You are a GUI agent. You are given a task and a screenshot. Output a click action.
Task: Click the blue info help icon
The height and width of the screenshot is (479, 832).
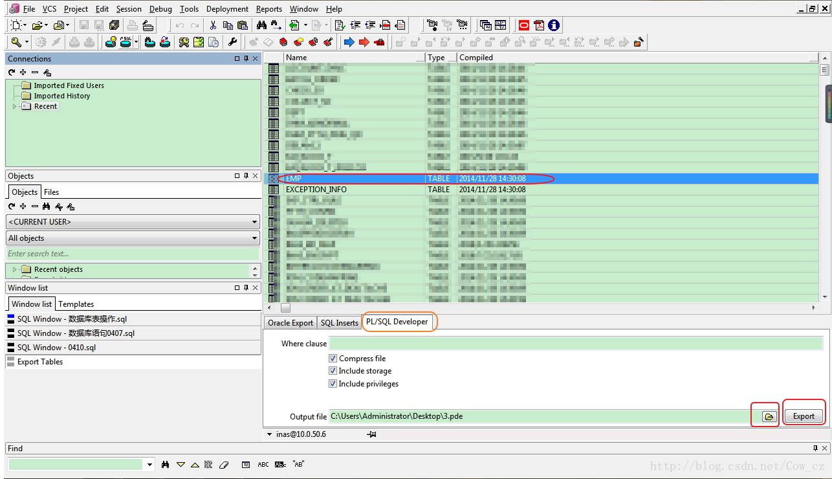(x=554, y=25)
